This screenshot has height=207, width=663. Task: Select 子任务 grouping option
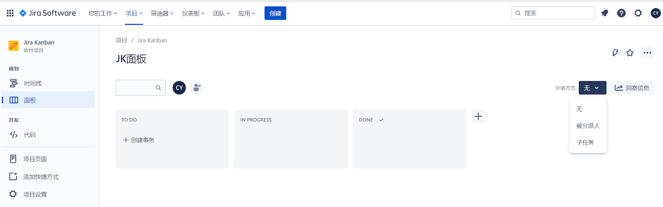click(x=588, y=142)
